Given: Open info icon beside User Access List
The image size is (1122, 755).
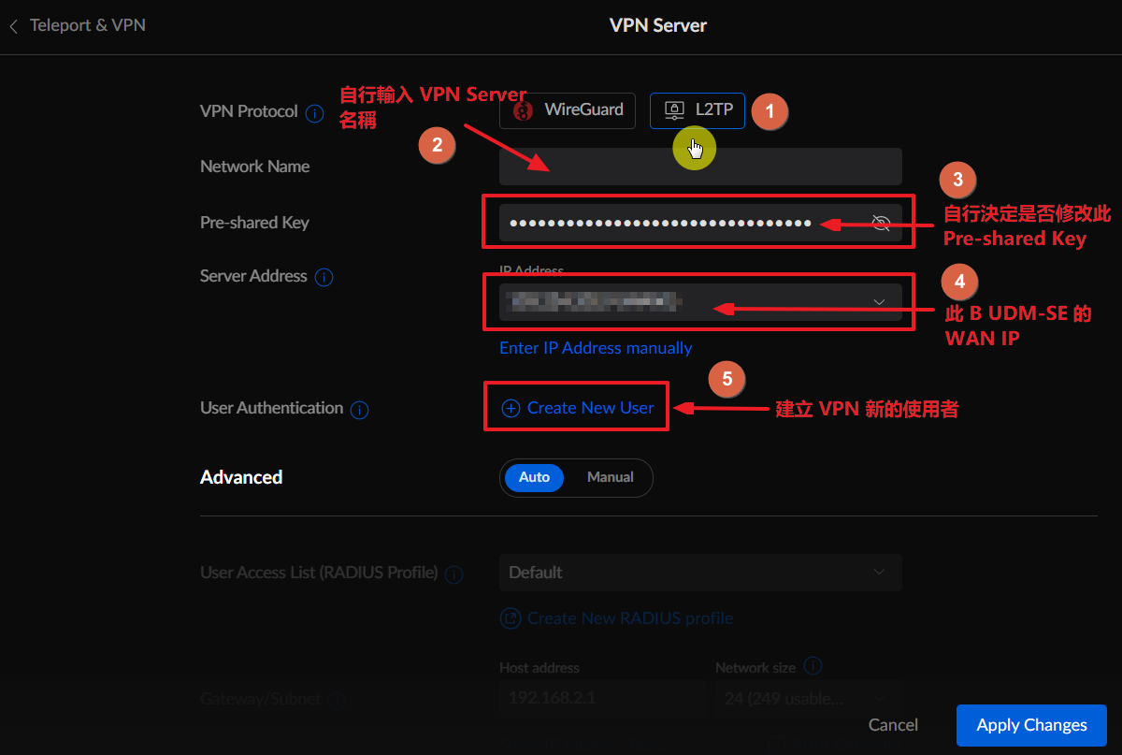Looking at the screenshot, I should pos(454,574).
